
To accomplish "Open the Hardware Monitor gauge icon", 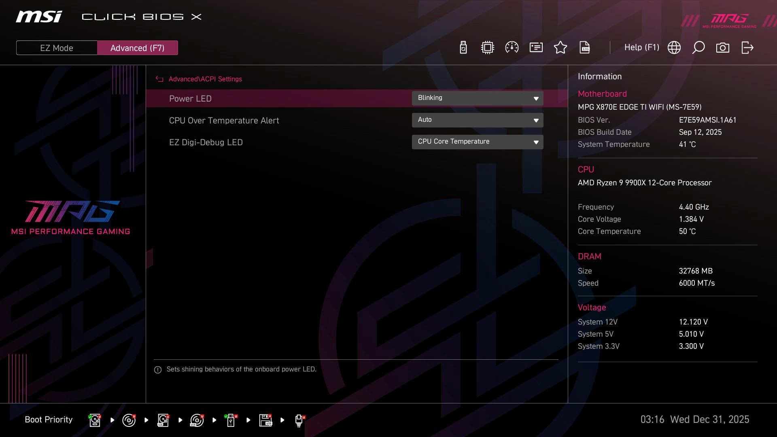I will click(511, 47).
